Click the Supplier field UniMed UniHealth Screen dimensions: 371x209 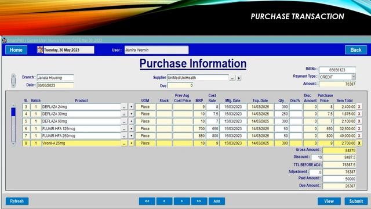198,78
